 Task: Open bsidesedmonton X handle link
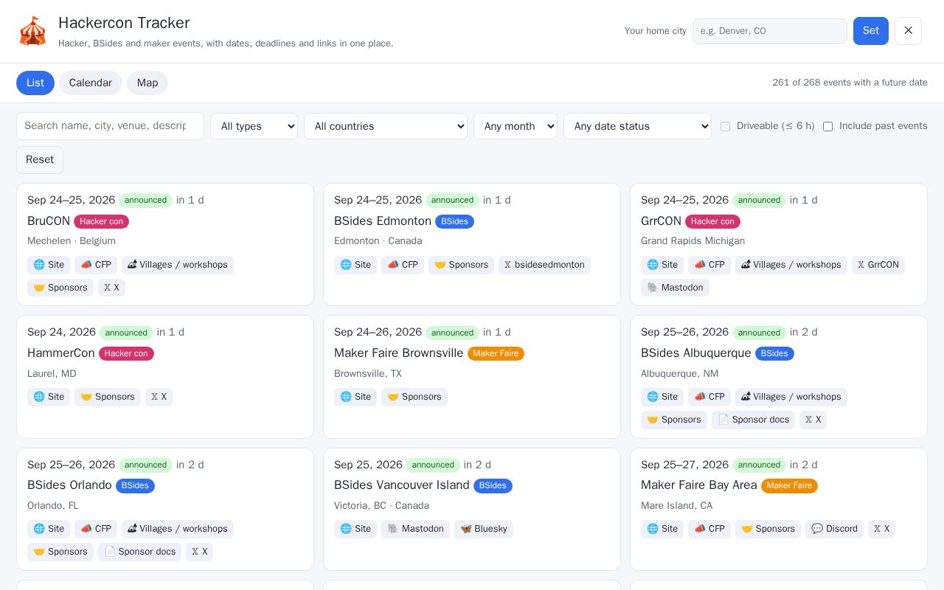click(544, 265)
